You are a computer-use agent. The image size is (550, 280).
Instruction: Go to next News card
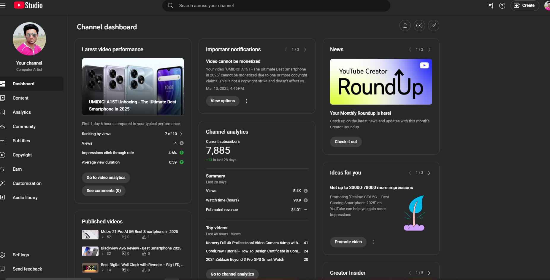coord(429,49)
